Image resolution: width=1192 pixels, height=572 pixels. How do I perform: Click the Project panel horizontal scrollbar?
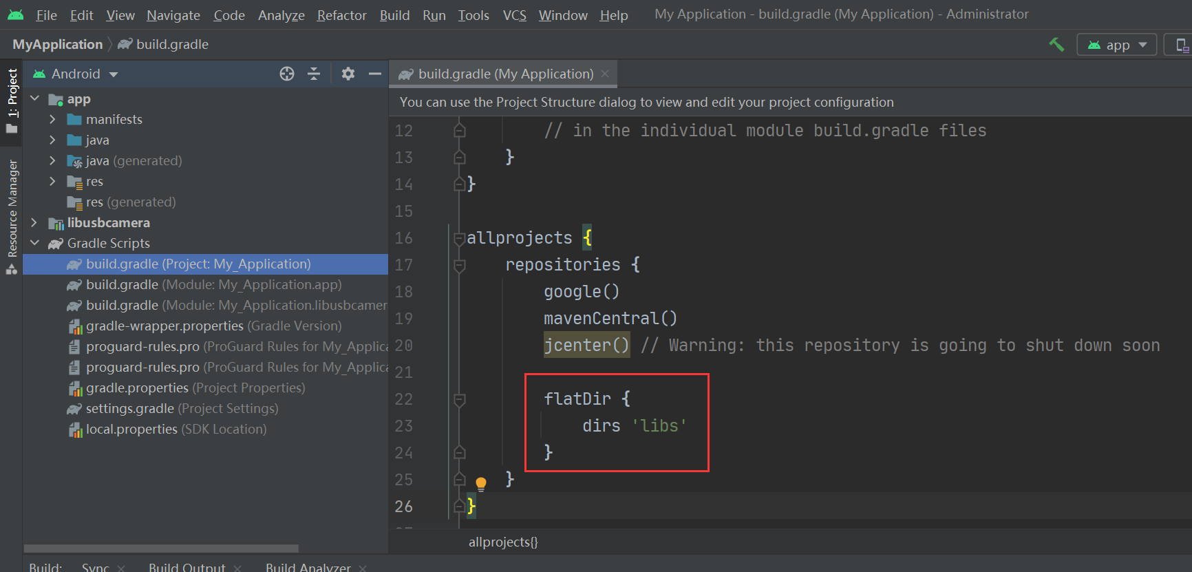[x=161, y=549]
